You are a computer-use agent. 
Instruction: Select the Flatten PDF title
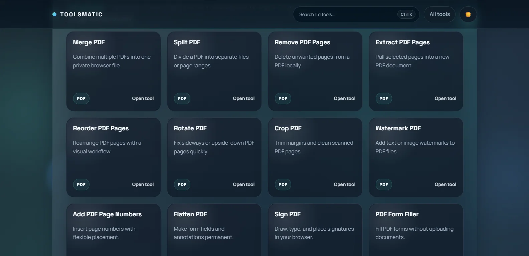pos(190,214)
